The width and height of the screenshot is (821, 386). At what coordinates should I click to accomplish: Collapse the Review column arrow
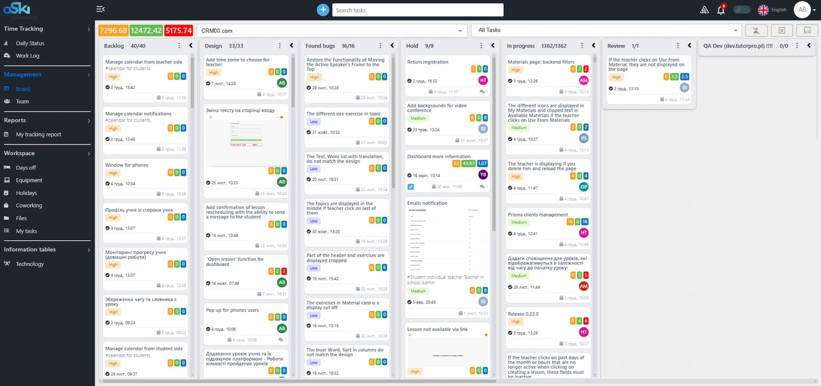[689, 45]
